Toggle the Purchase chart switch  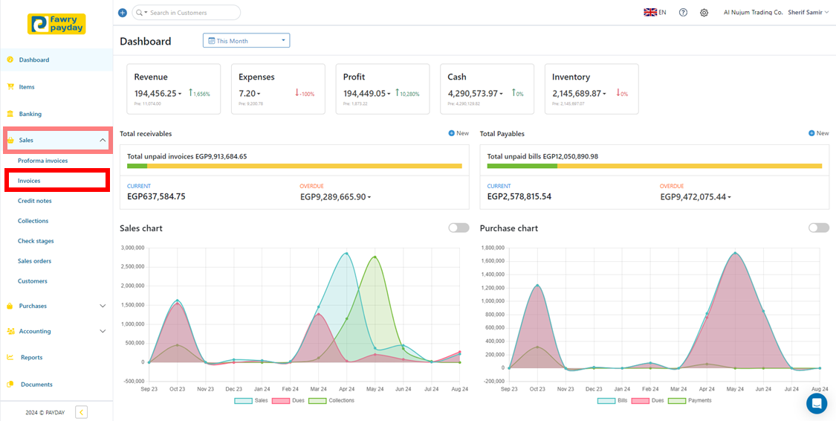tap(818, 228)
